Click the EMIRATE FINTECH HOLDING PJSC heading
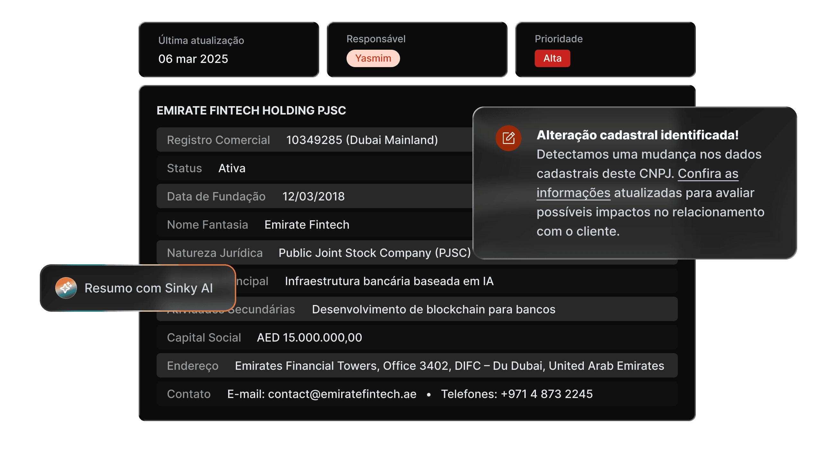The height and width of the screenshot is (449, 828). click(251, 110)
